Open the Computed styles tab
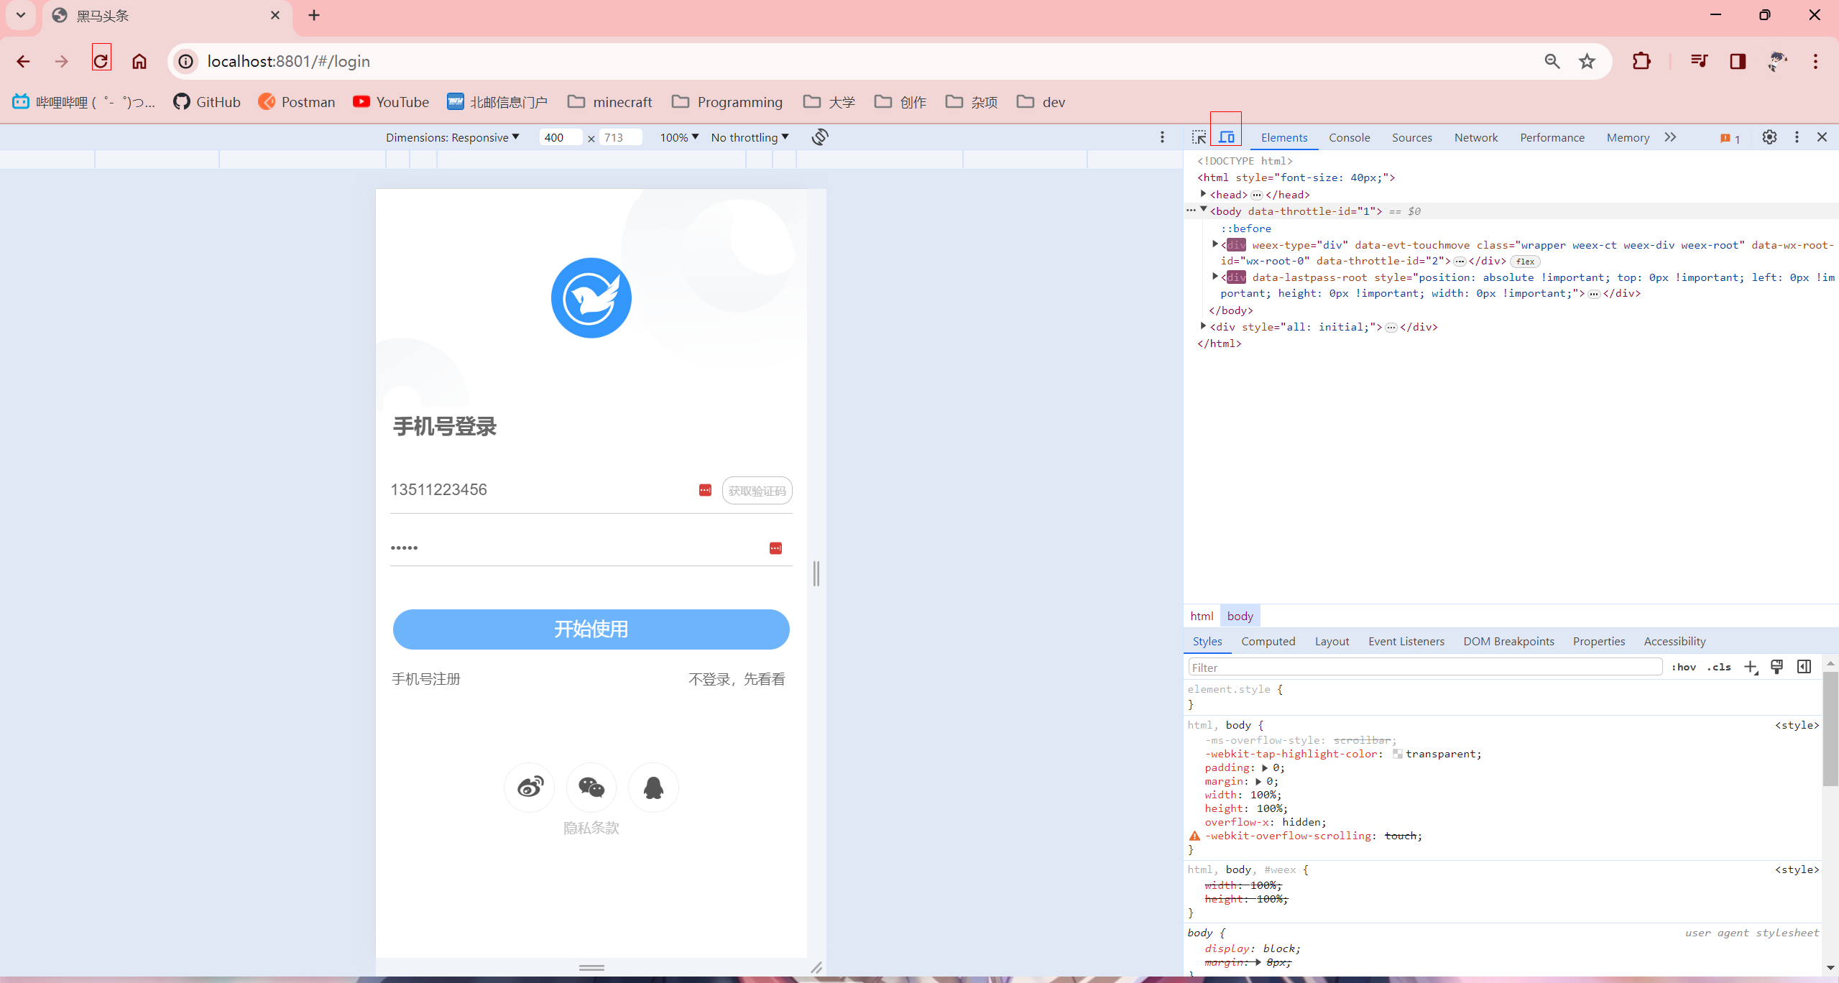1839x983 pixels. point(1268,641)
